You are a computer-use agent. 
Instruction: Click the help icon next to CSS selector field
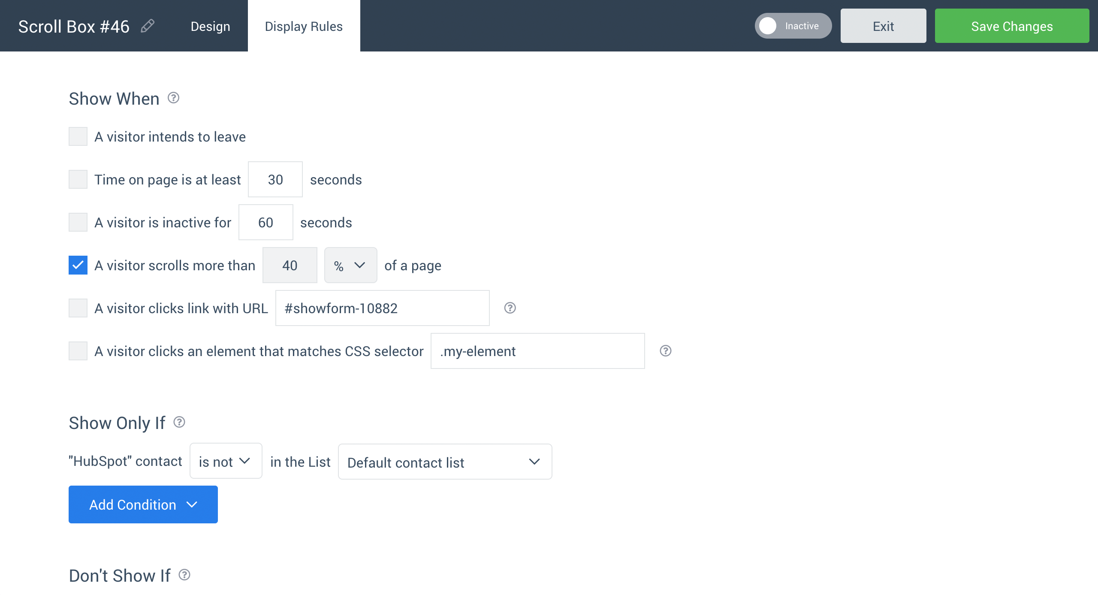click(664, 351)
